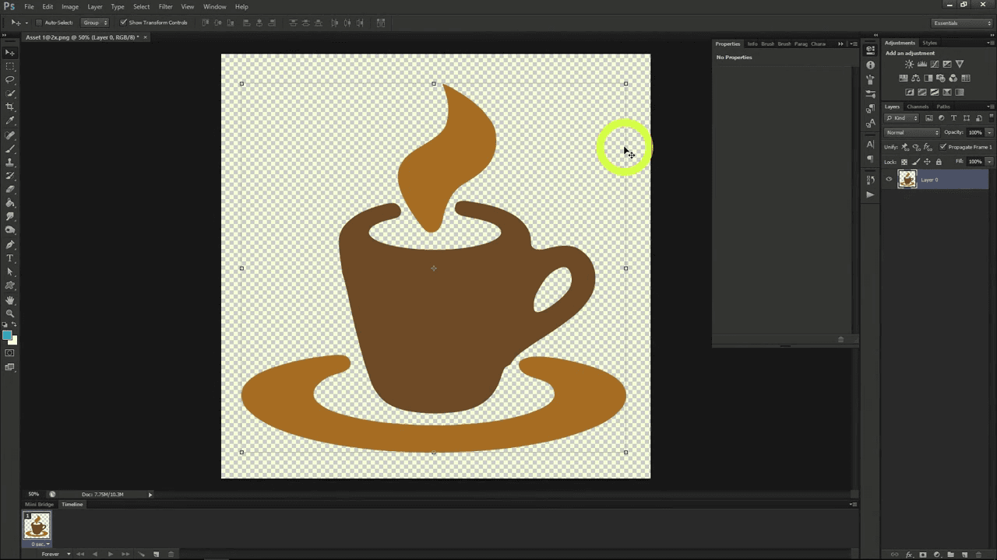Uncheck Show Transform Controls

123,23
